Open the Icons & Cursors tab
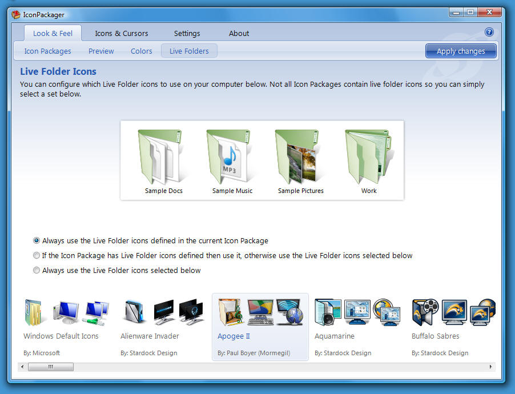Screen dimensions: 515x394 [x=122, y=33]
